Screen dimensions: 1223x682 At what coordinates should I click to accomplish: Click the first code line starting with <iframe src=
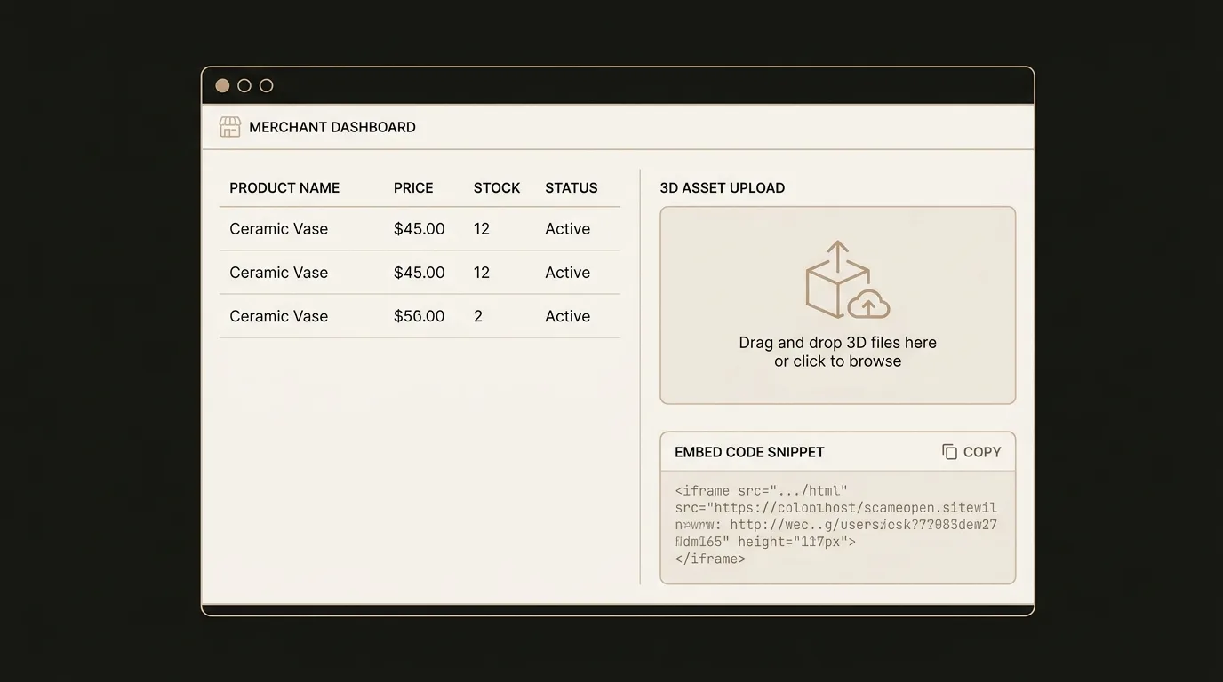(762, 491)
